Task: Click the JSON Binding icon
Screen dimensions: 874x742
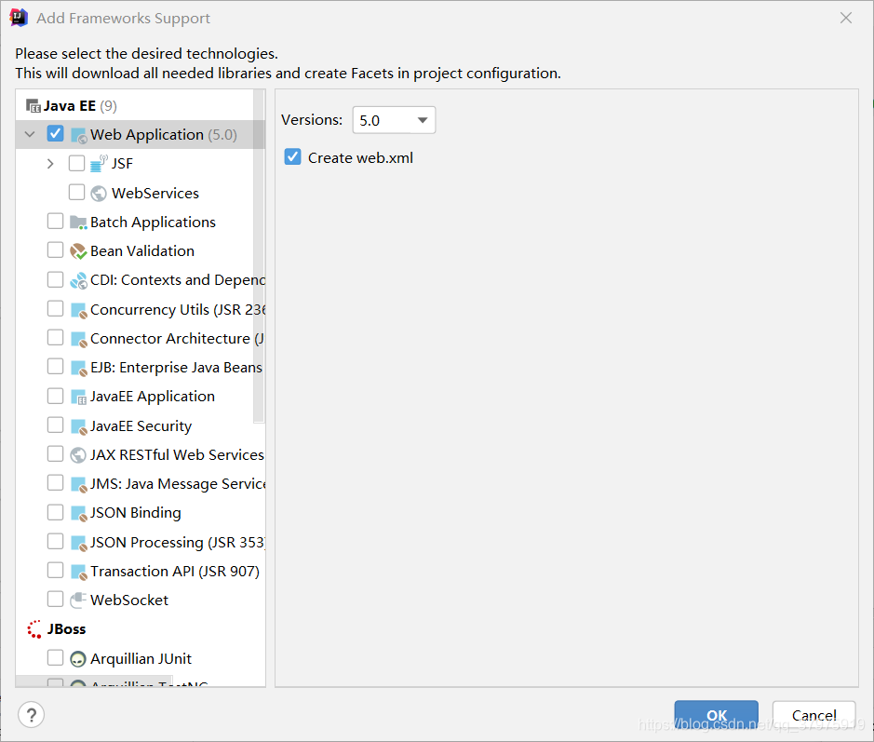Action: [x=78, y=513]
